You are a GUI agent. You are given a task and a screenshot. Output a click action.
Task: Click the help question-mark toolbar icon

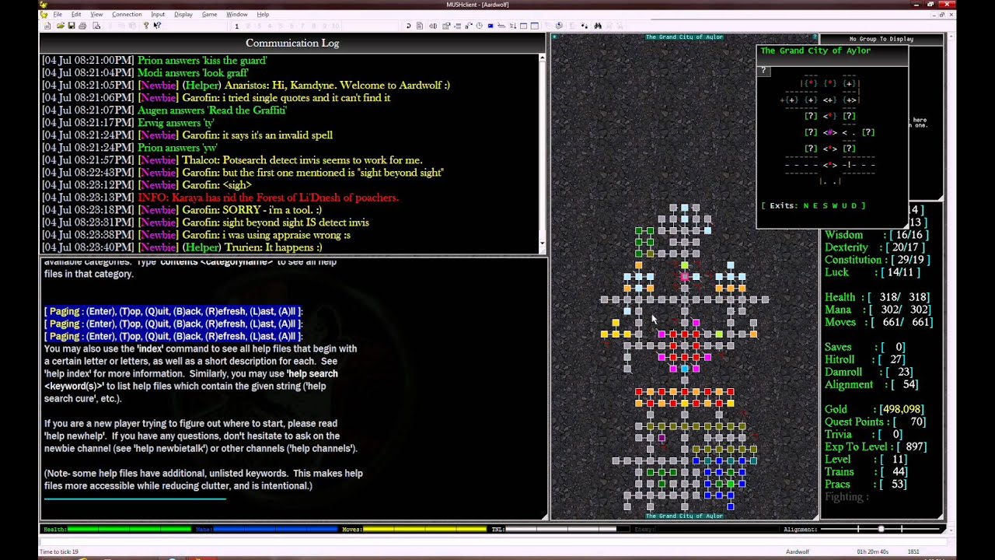point(145,26)
